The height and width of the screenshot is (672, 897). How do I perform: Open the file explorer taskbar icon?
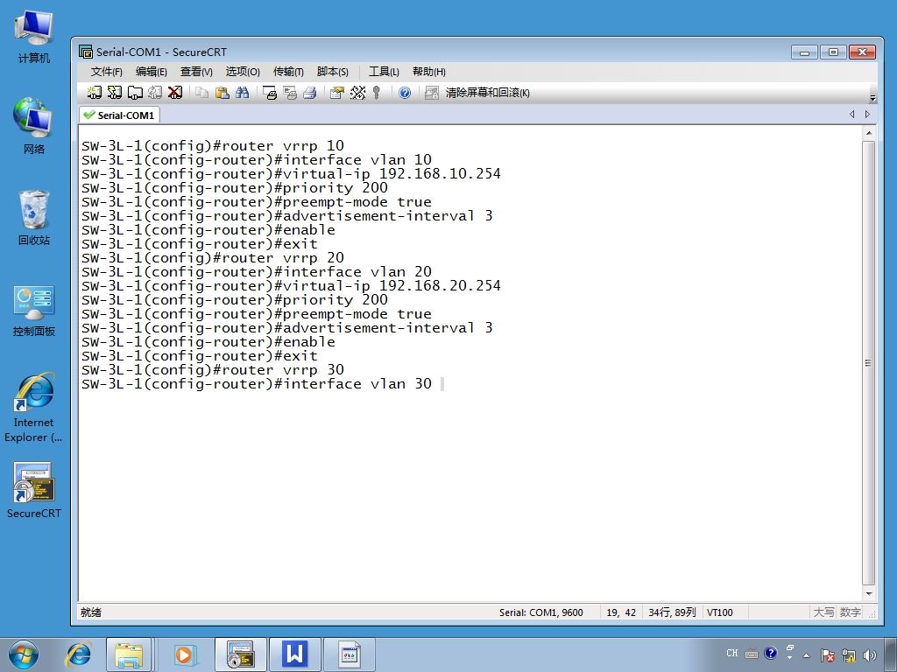[129, 654]
